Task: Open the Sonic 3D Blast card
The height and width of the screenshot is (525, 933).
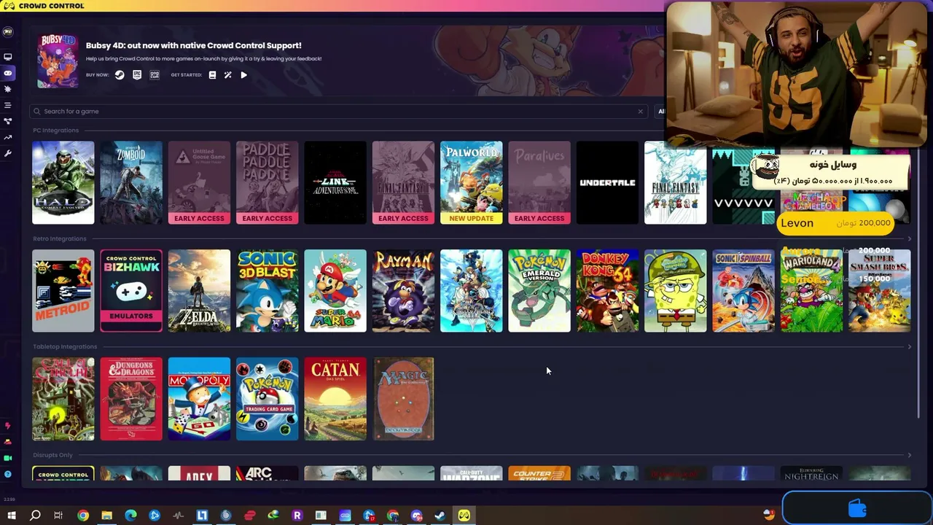Action: pos(268,291)
